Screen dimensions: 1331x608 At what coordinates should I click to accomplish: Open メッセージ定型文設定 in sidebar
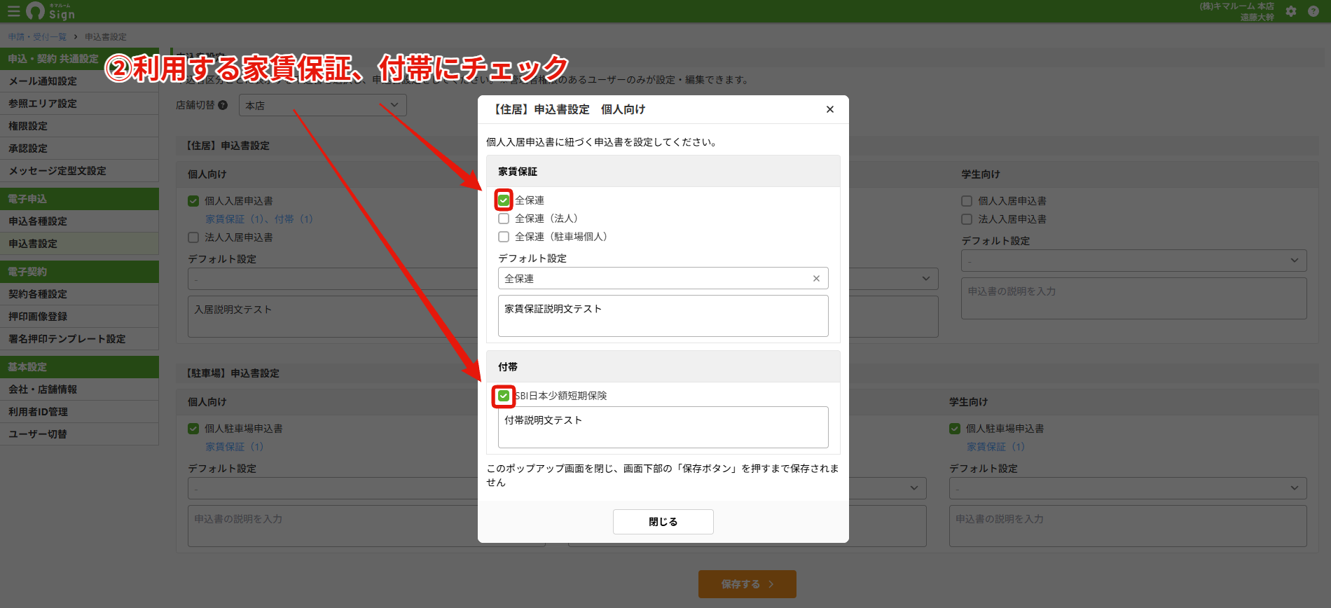(x=79, y=171)
